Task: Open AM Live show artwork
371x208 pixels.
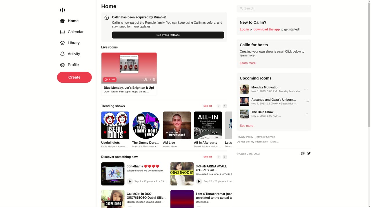Action: click(x=177, y=125)
